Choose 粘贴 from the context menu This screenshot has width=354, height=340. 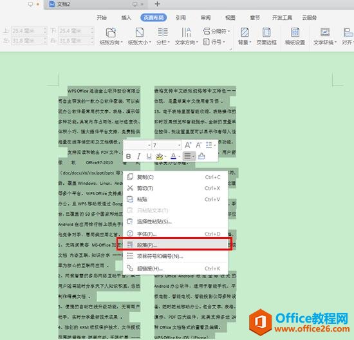(x=176, y=199)
